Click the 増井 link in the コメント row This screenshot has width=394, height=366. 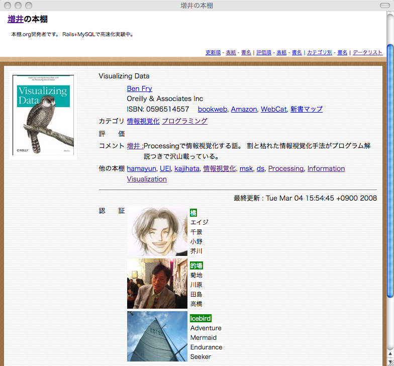click(x=135, y=146)
